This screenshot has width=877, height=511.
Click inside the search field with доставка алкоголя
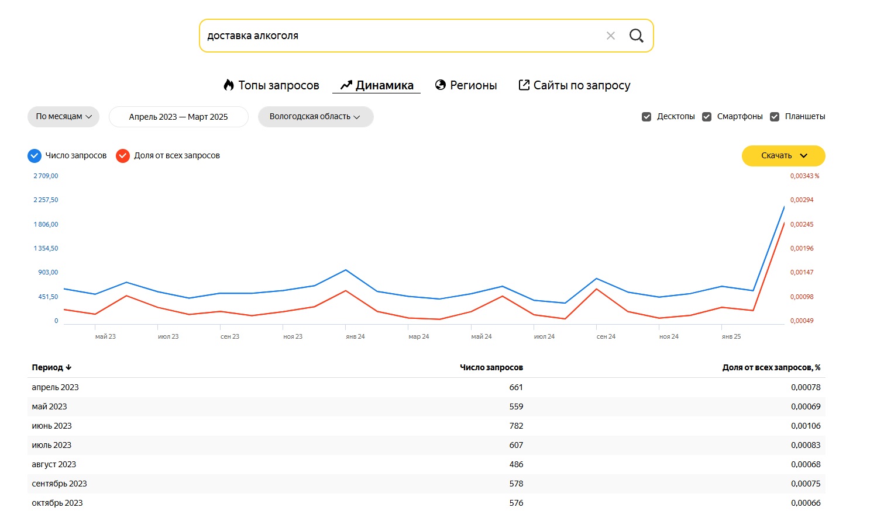tap(398, 36)
